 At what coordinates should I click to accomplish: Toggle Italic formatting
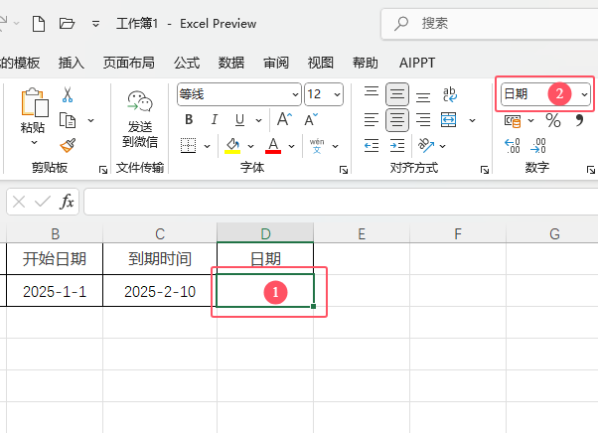(x=215, y=120)
